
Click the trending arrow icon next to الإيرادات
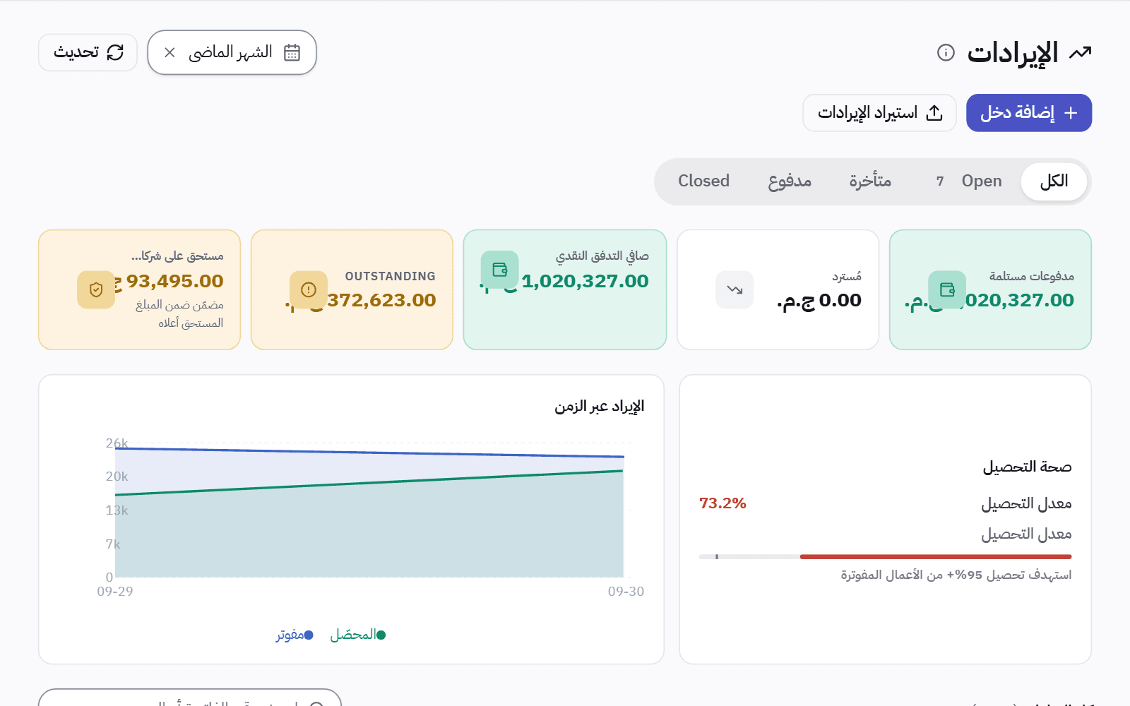(x=1081, y=52)
